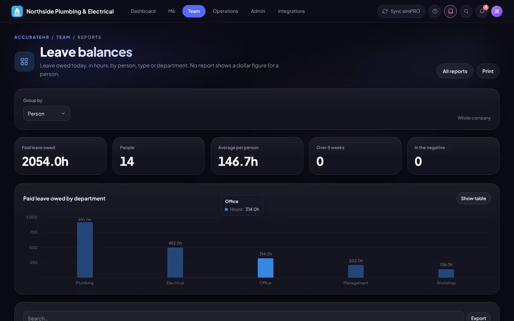Viewport: 514px width, 321px height.
Task: Open the help question-mark icon
Action: pyautogui.click(x=435, y=11)
